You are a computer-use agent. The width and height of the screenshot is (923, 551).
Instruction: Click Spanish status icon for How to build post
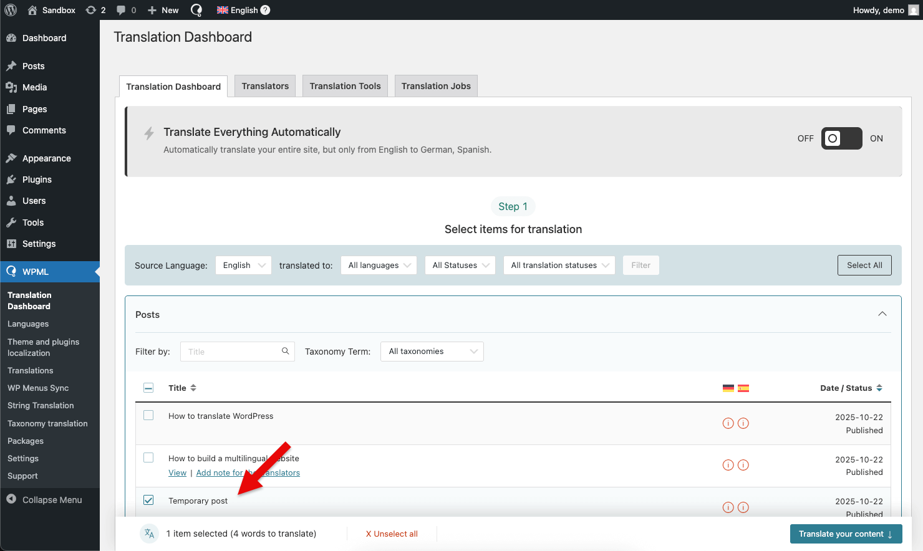[x=743, y=465]
